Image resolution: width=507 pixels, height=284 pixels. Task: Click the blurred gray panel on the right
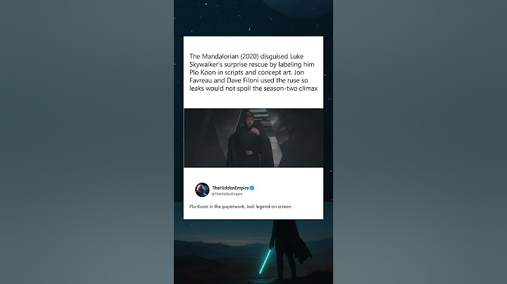[420, 142]
